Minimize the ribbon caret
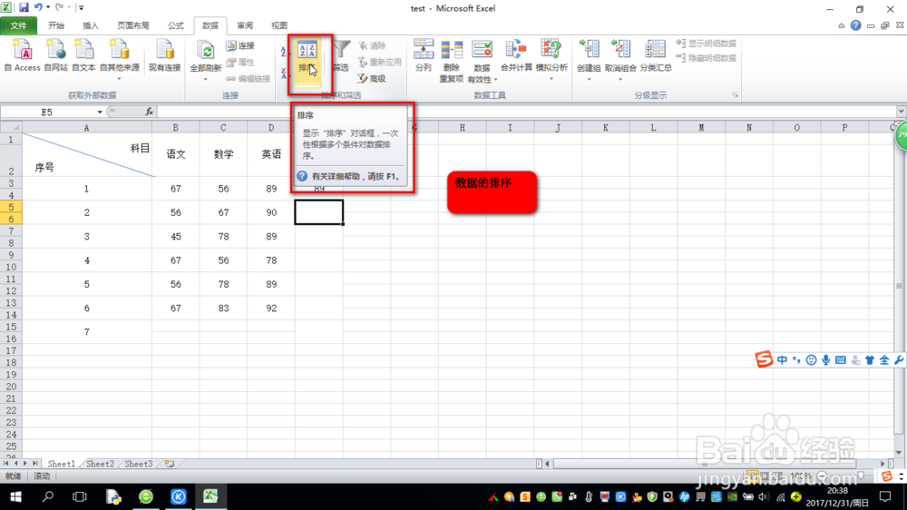 click(841, 25)
